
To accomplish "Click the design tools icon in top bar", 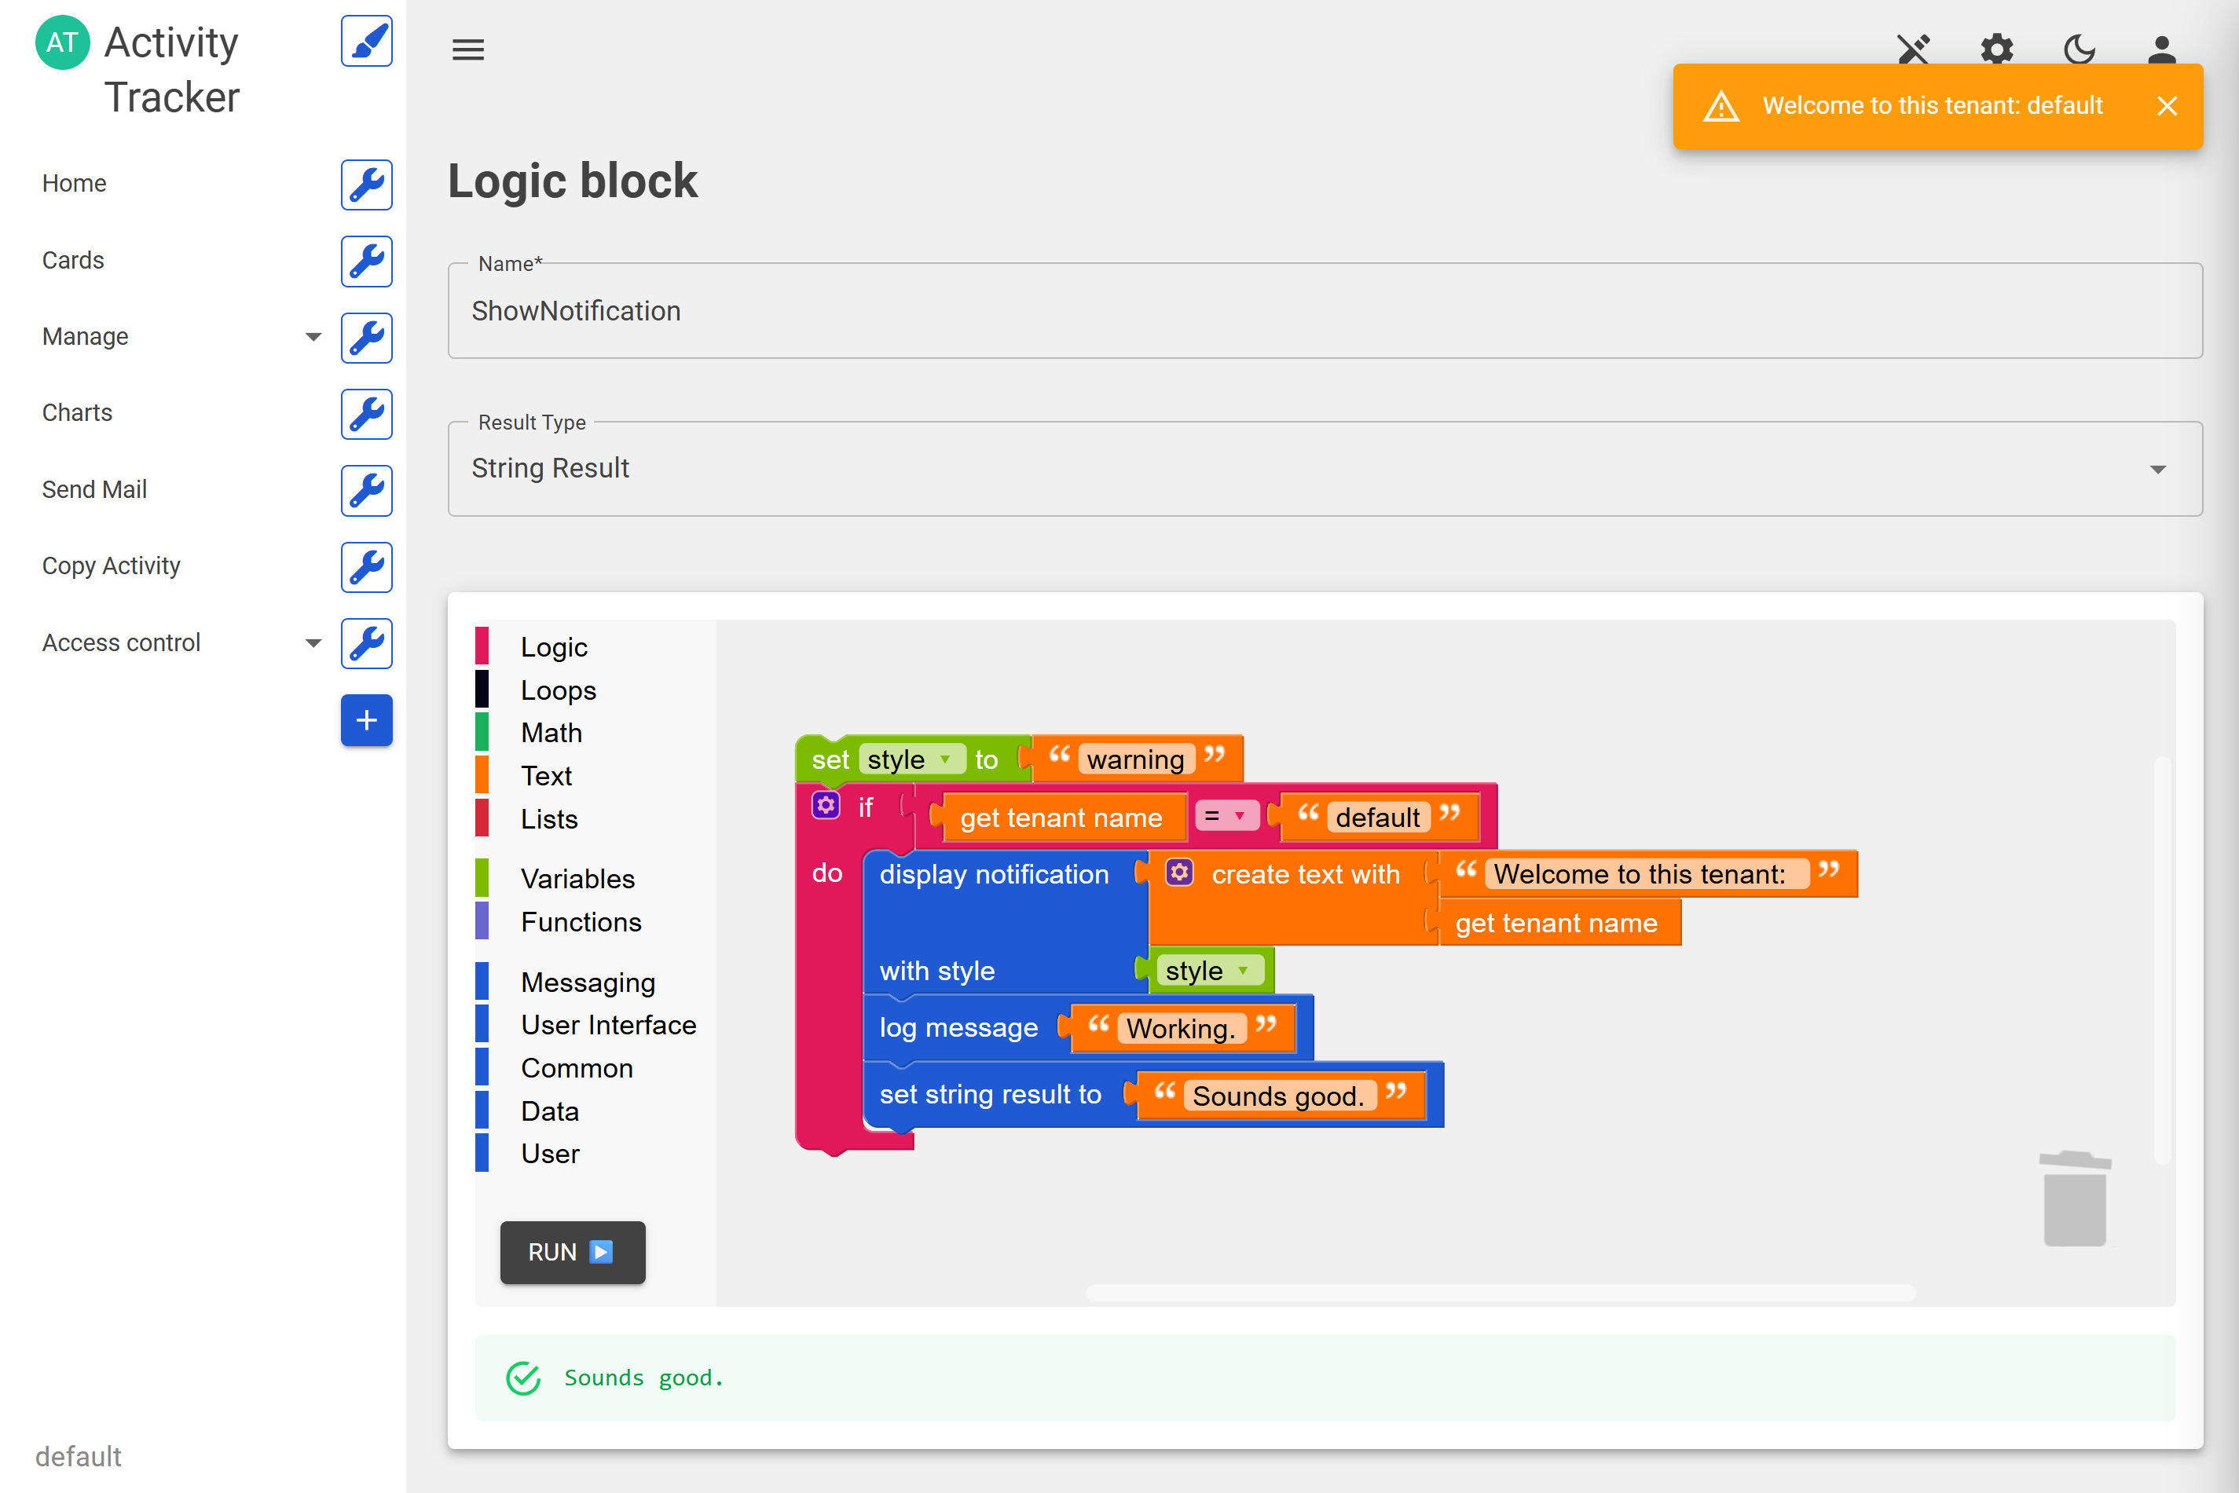I will click(1913, 49).
